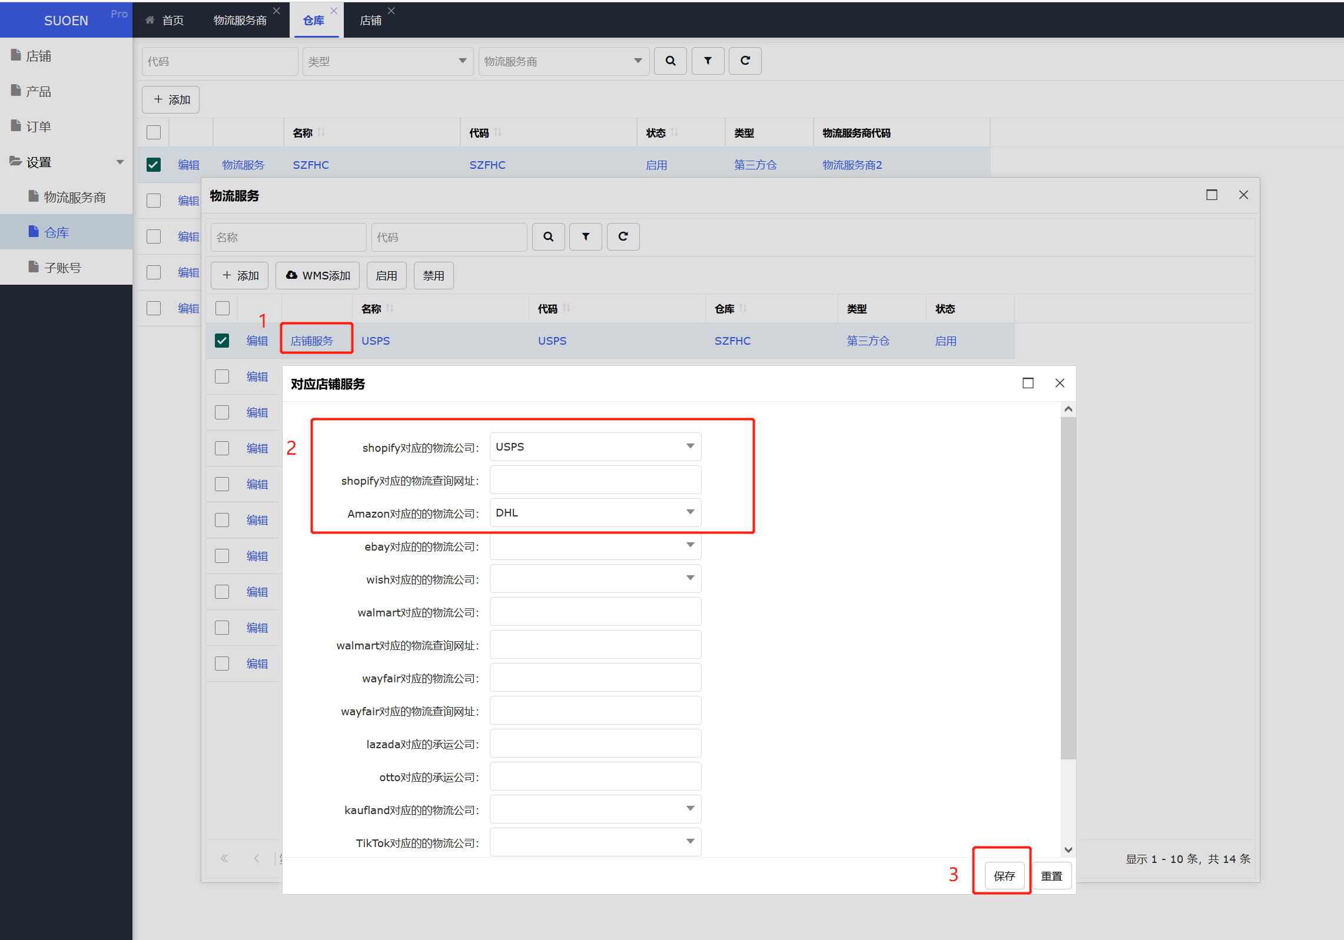This screenshot has width=1344, height=940.
Task: Click the search icon in 物流服务 panel
Action: 549,236
